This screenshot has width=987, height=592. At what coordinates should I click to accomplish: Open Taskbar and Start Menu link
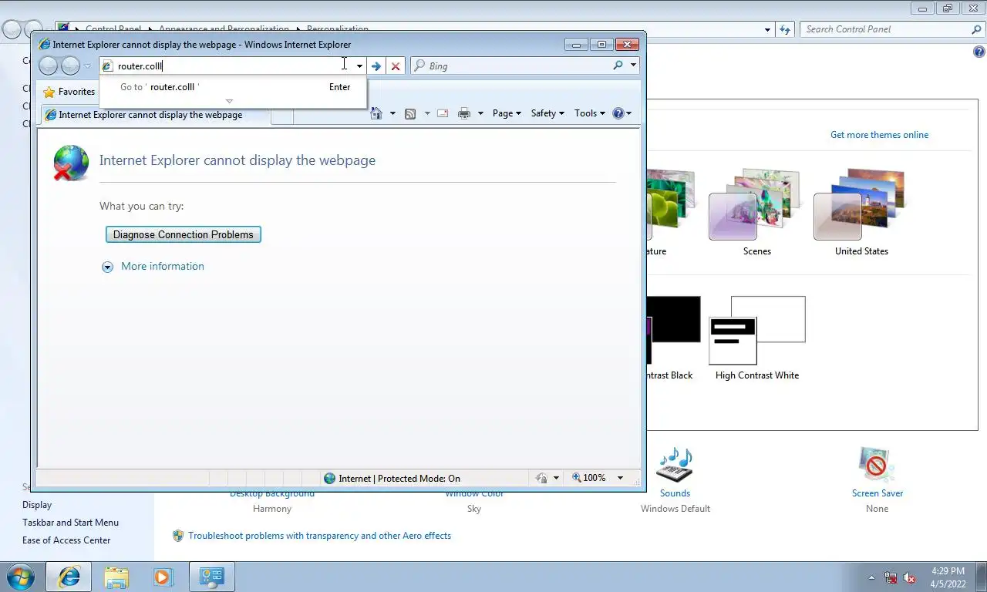click(70, 523)
